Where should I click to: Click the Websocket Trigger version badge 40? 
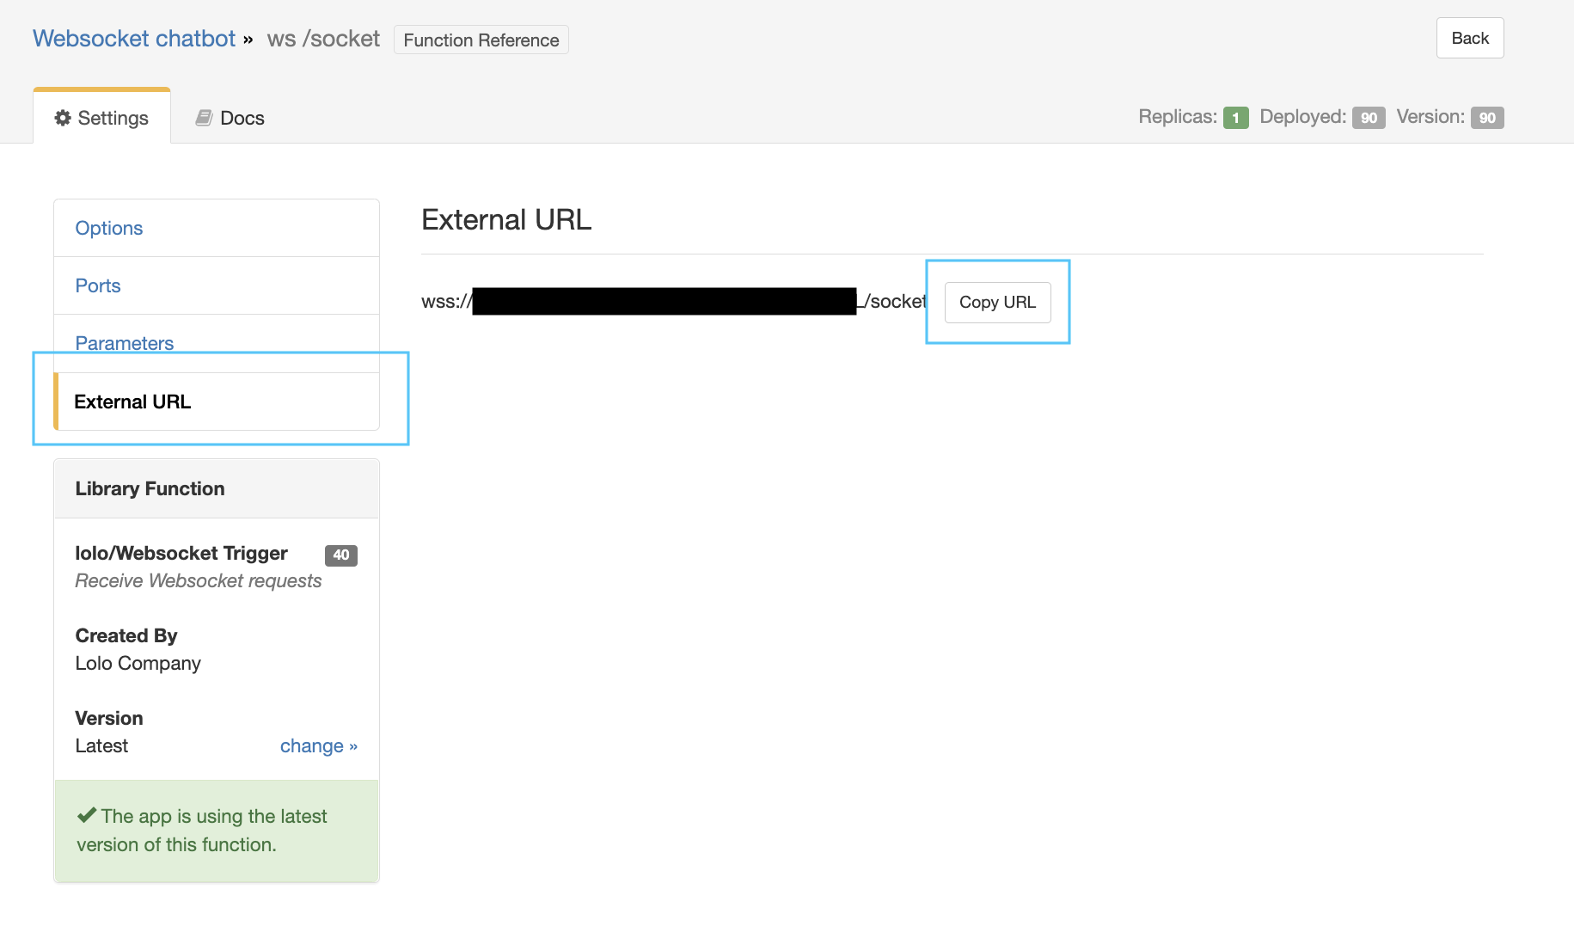pos(340,555)
